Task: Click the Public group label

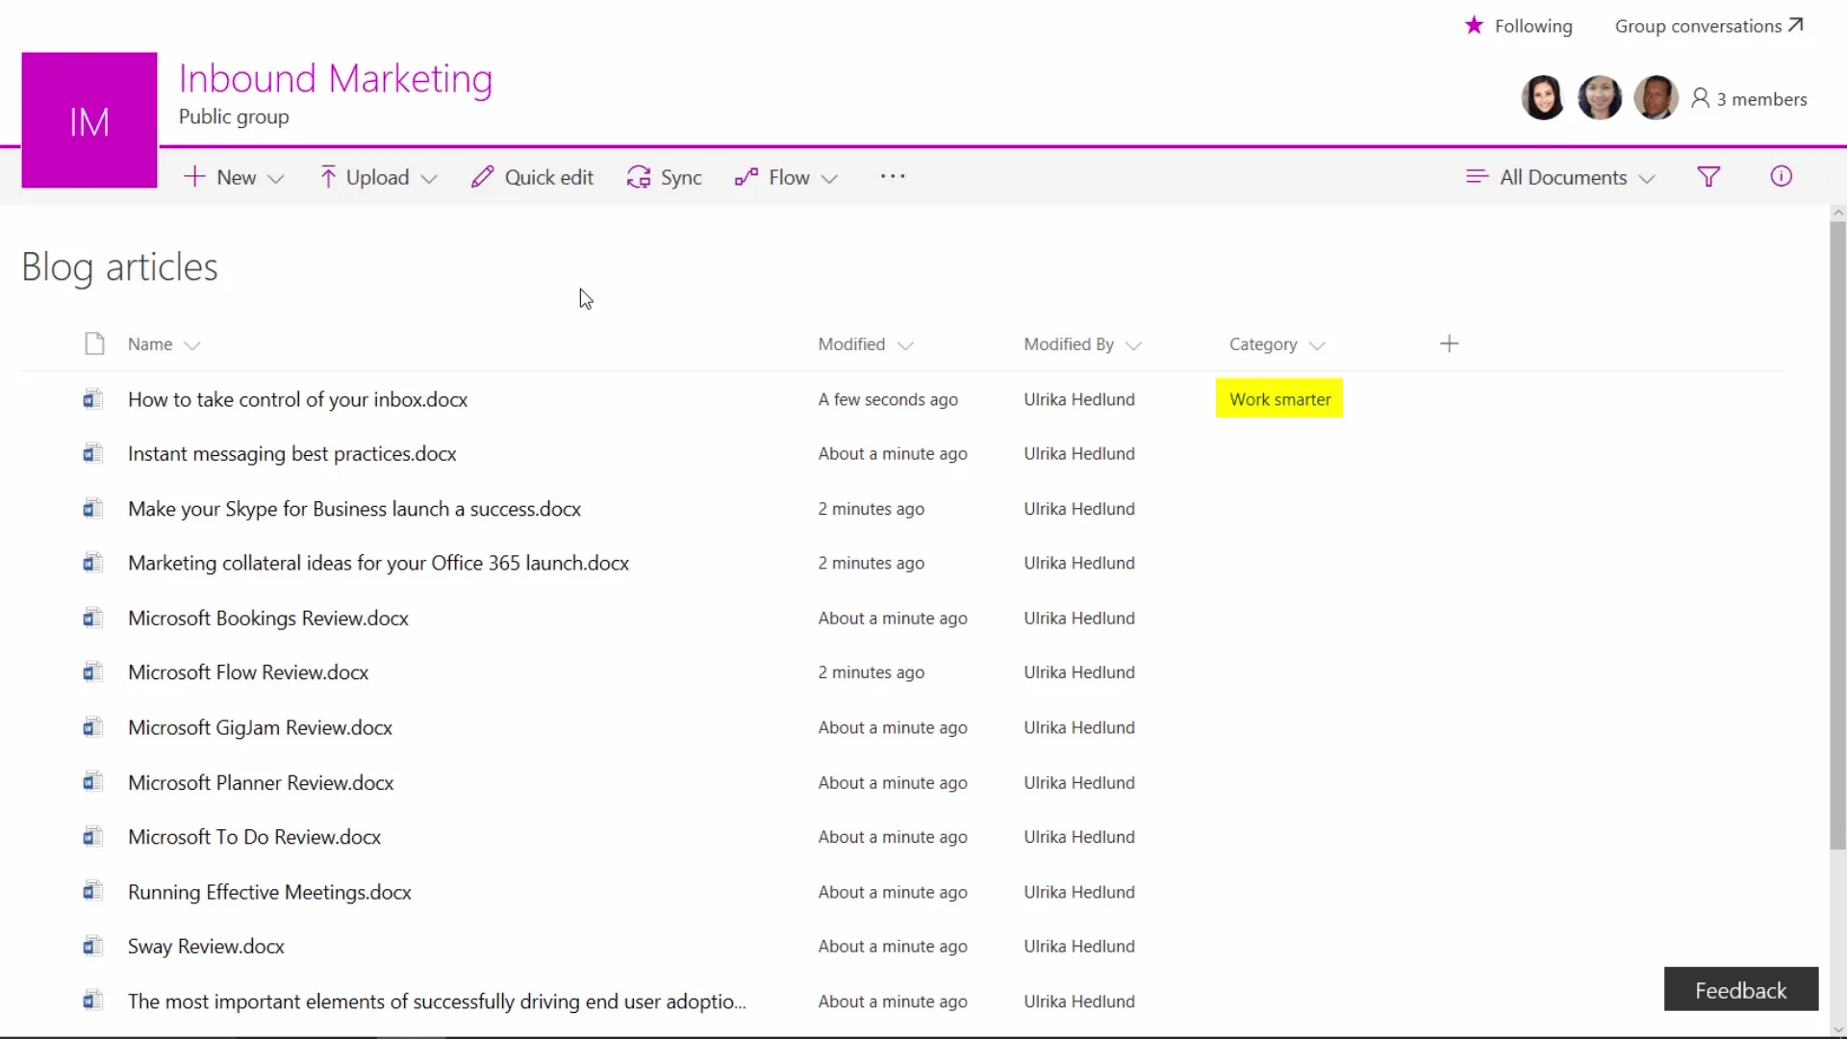Action: tap(234, 116)
